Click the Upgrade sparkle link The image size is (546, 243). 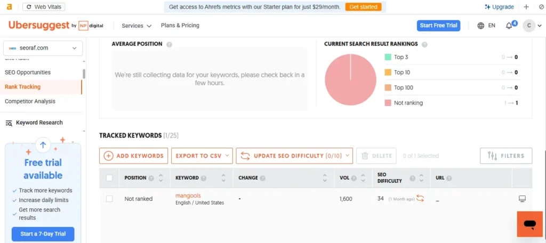[499, 7]
